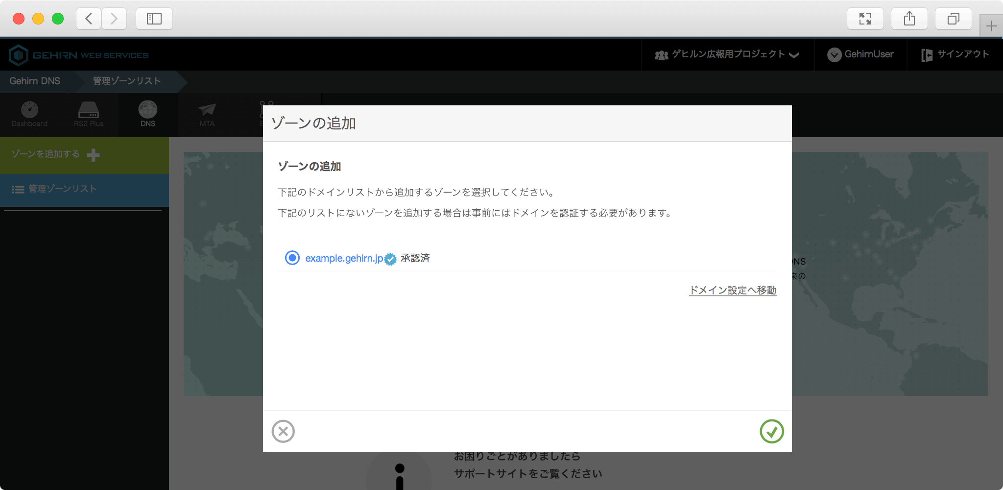Cancel the dialog with the X icon
Image resolution: width=1003 pixels, height=490 pixels.
(283, 431)
